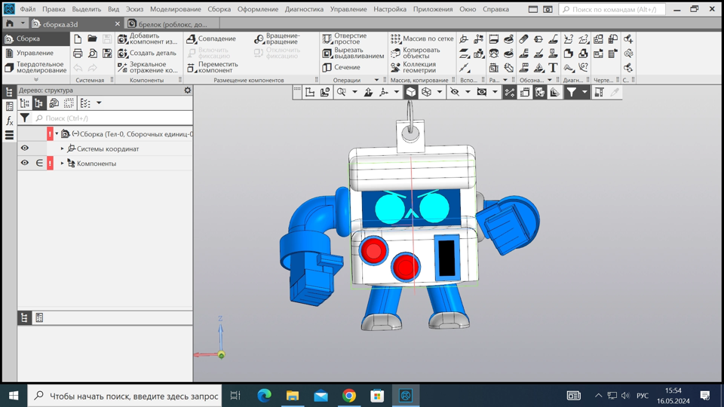Screen dimensions: 724x407
Task: Click the Создать деталь button
Action: pos(147,53)
